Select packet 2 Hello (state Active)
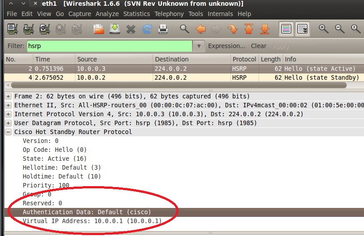This screenshot has width=364, height=236. point(184,69)
